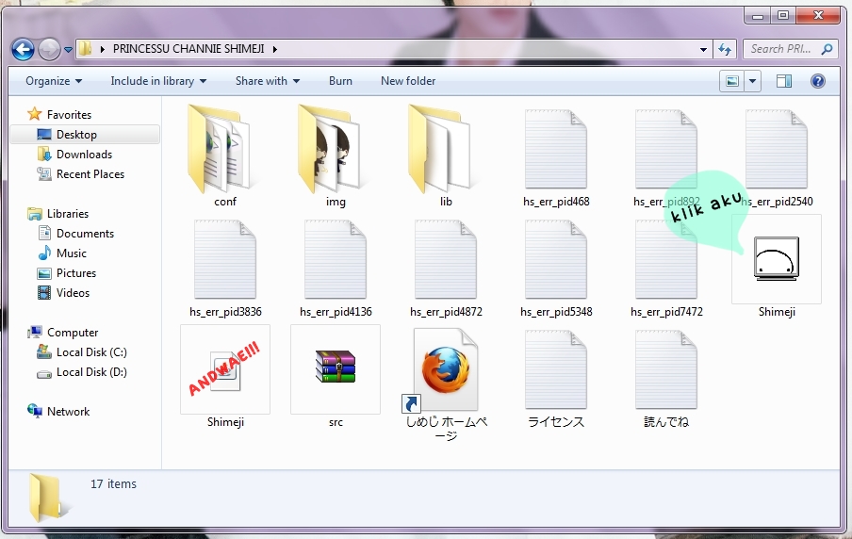
Task: Open Music library
Action: pyautogui.click(x=72, y=253)
